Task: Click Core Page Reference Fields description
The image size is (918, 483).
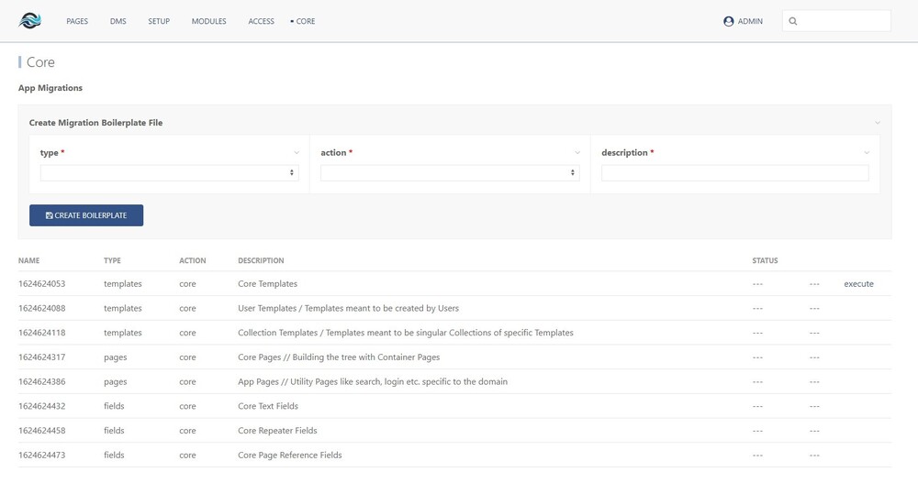Action: (x=290, y=455)
